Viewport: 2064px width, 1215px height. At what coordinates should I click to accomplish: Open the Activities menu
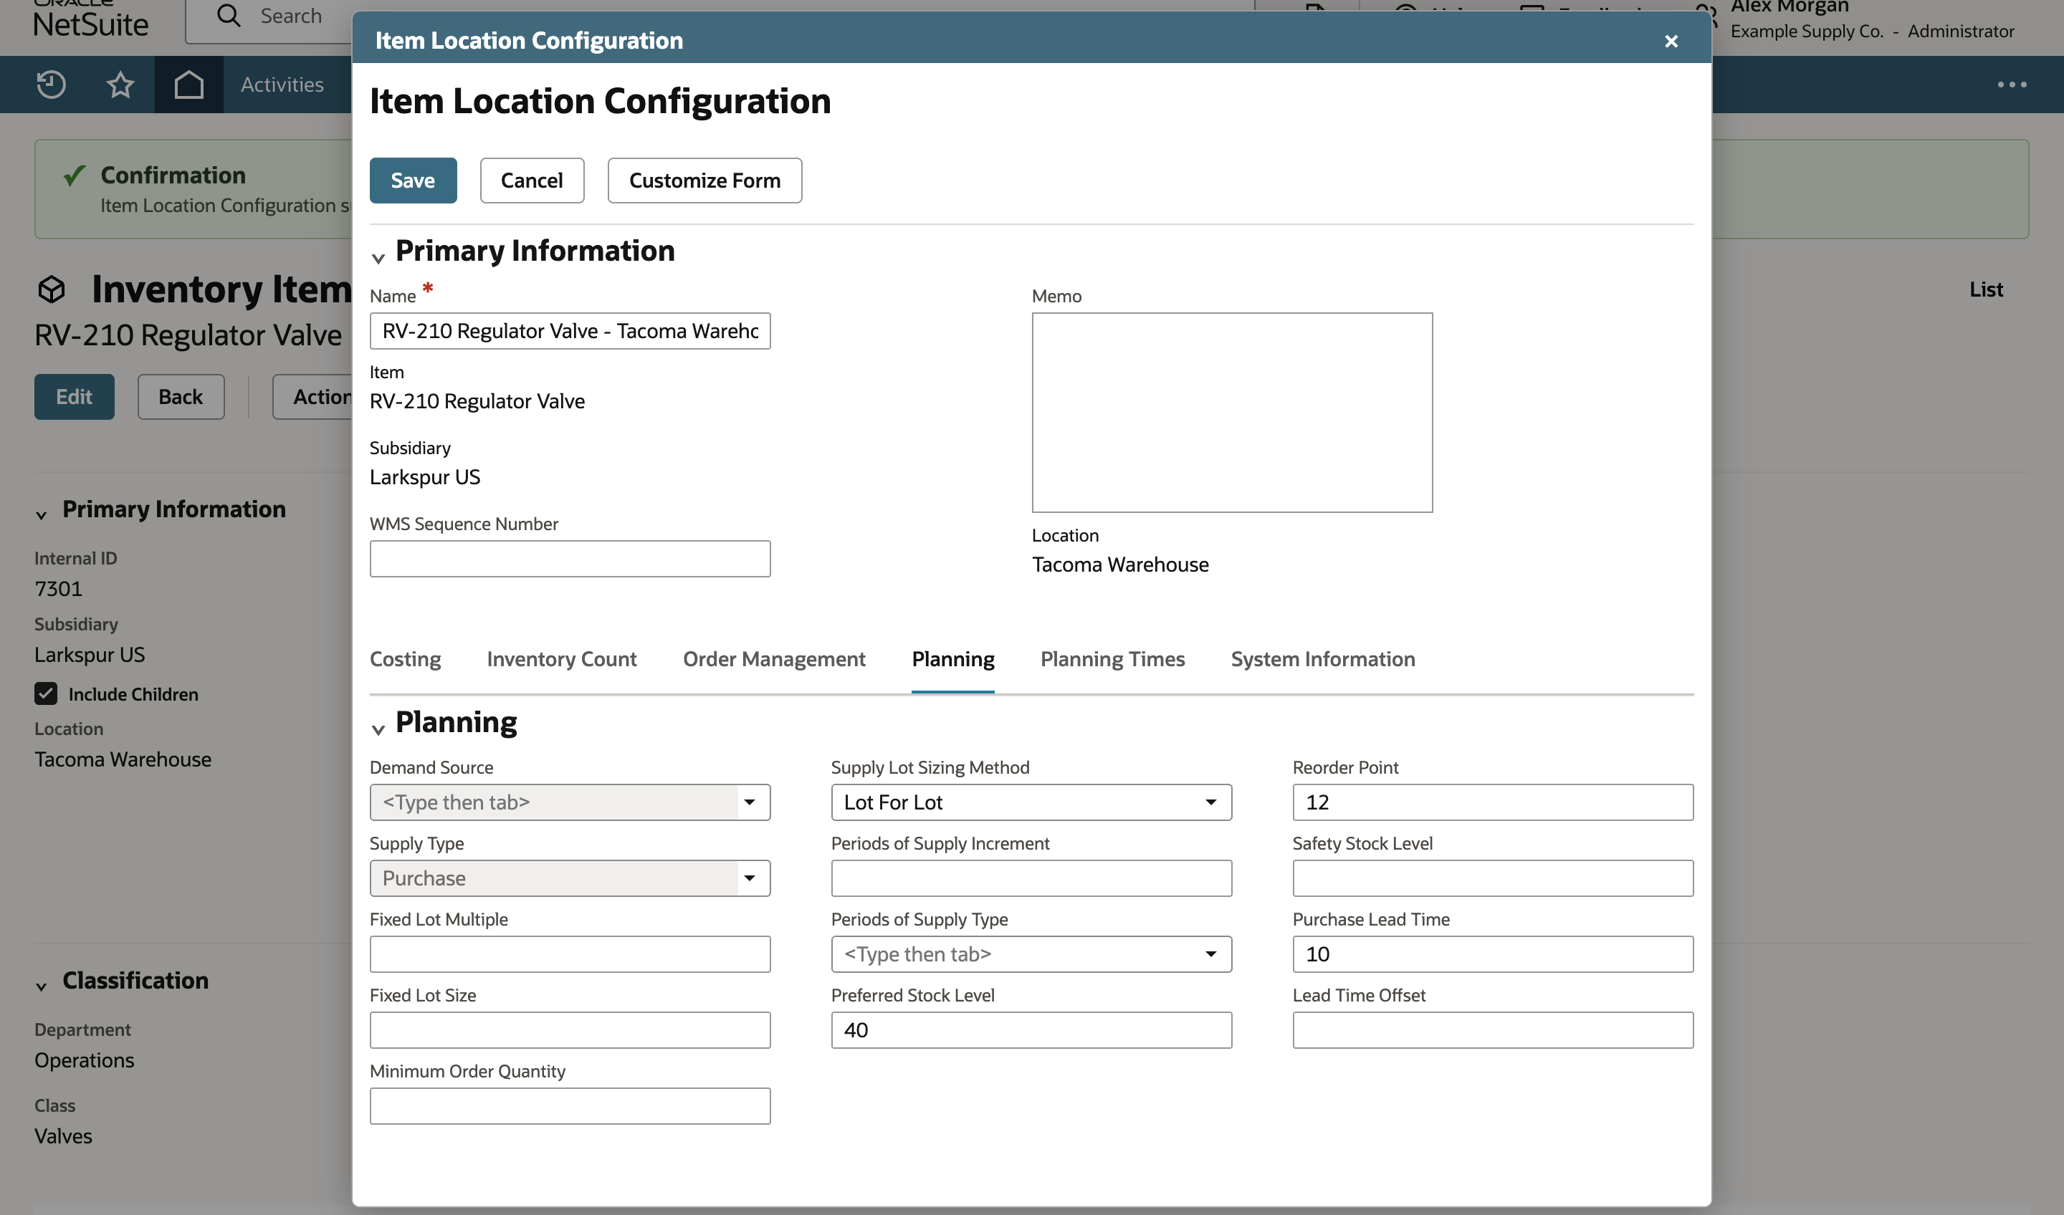coord(282,85)
